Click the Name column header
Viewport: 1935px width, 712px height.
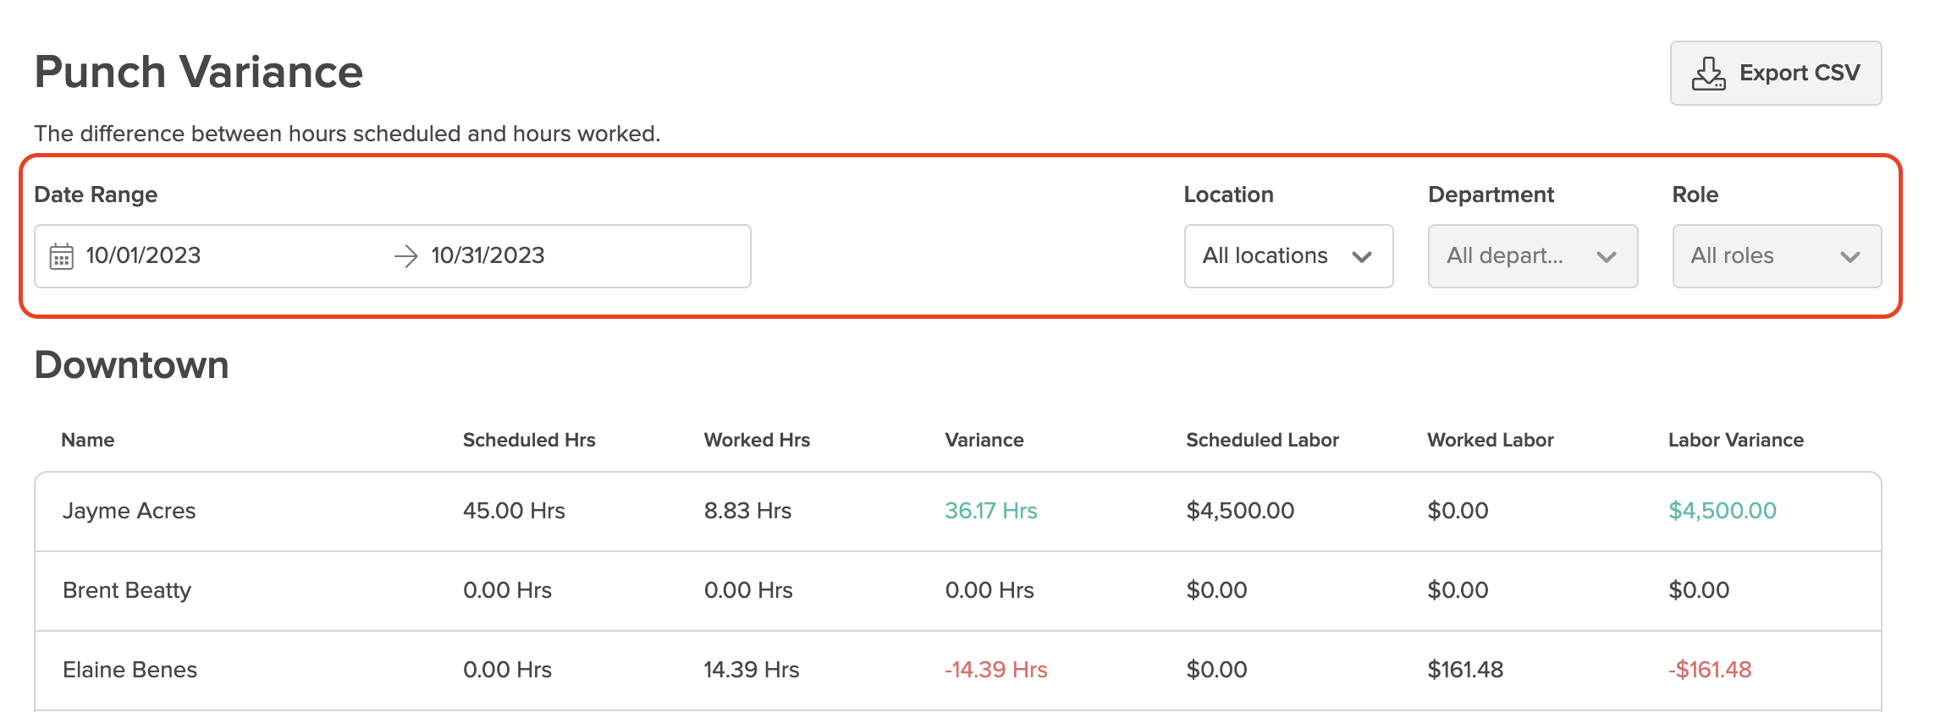88,440
